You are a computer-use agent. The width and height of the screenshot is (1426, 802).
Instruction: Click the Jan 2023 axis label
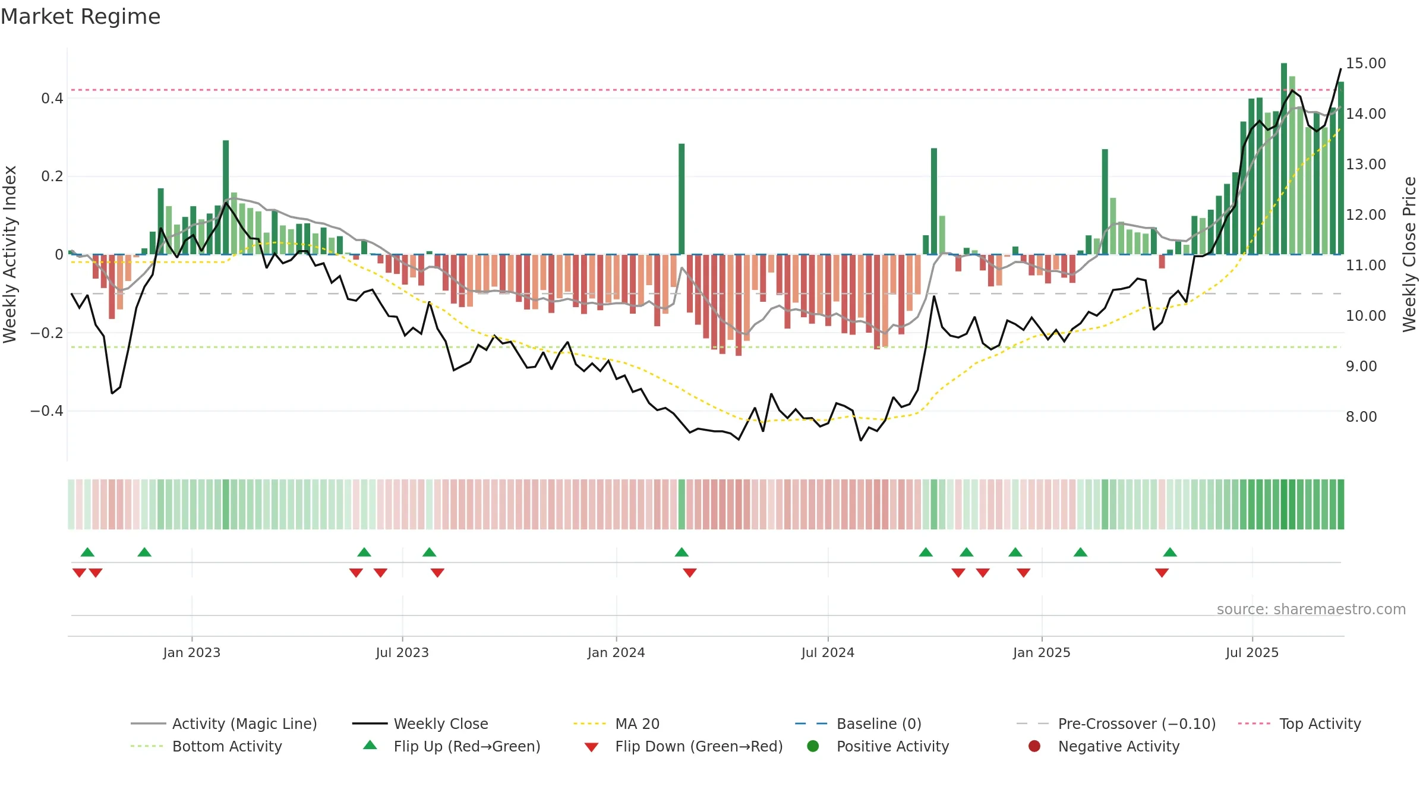192,652
